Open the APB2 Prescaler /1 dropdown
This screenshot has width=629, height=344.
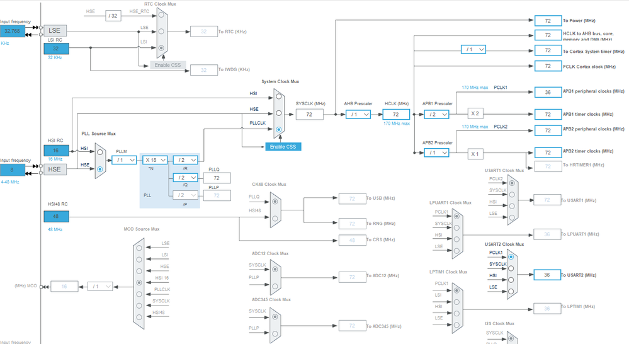coord(436,152)
